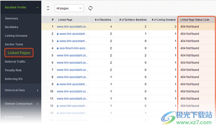
Task: Sort by Linked Page Status Code column
Action: [195, 20]
